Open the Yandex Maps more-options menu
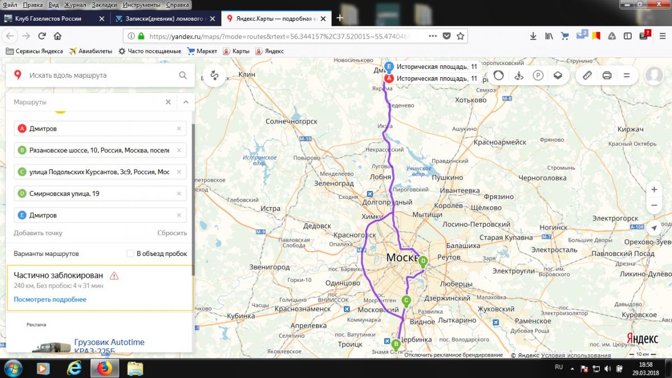This screenshot has width=672, height=378. point(627,75)
